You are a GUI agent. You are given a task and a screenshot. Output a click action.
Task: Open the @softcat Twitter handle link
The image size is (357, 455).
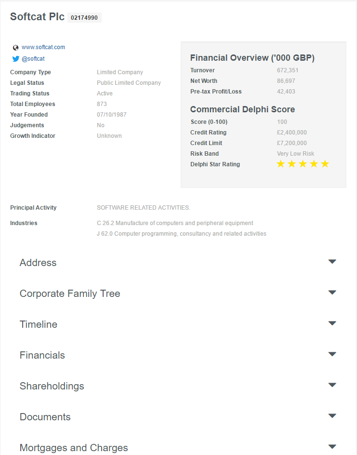pyautogui.click(x=33, y=59)
